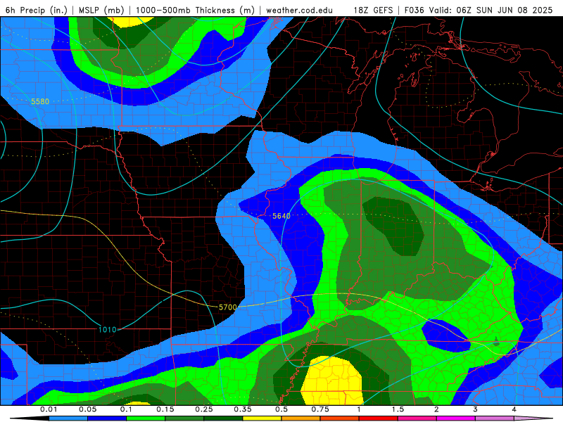The width and height of the screenshot is (563, 422).
Task: Click the yellow 0.35 inch legend swatch
Action: click(x=262, y=418)
